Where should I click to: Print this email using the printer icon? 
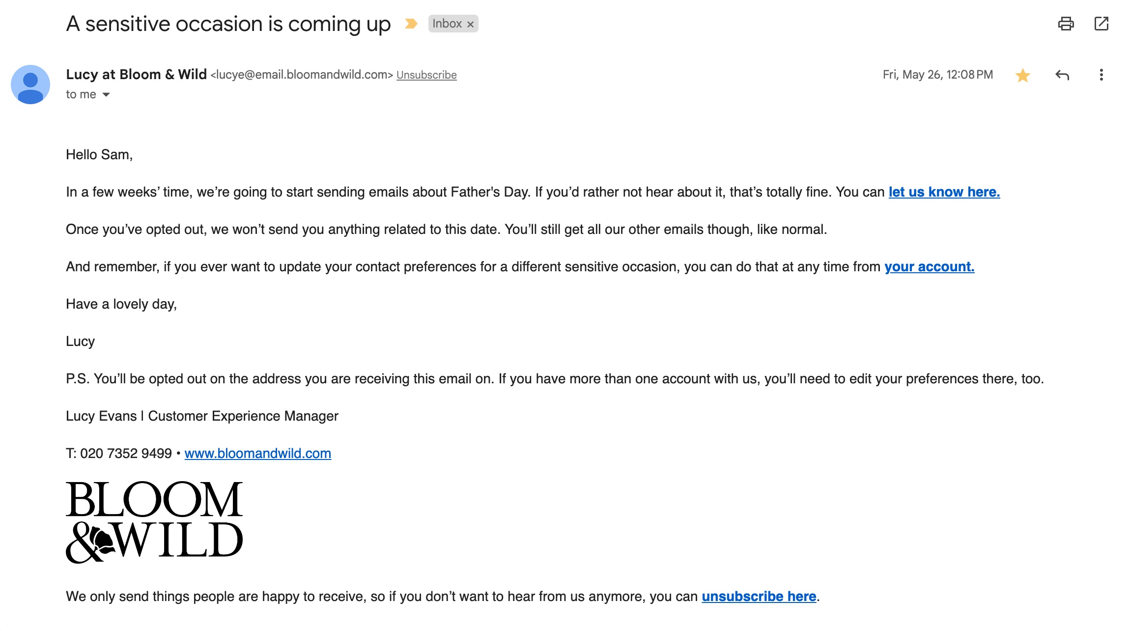tap(1066, 24)
